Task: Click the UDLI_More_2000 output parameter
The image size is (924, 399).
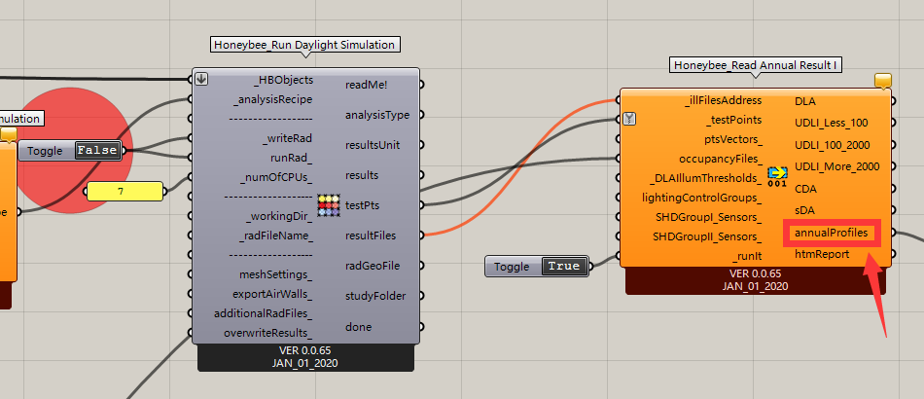Action: tap(836, 166)
